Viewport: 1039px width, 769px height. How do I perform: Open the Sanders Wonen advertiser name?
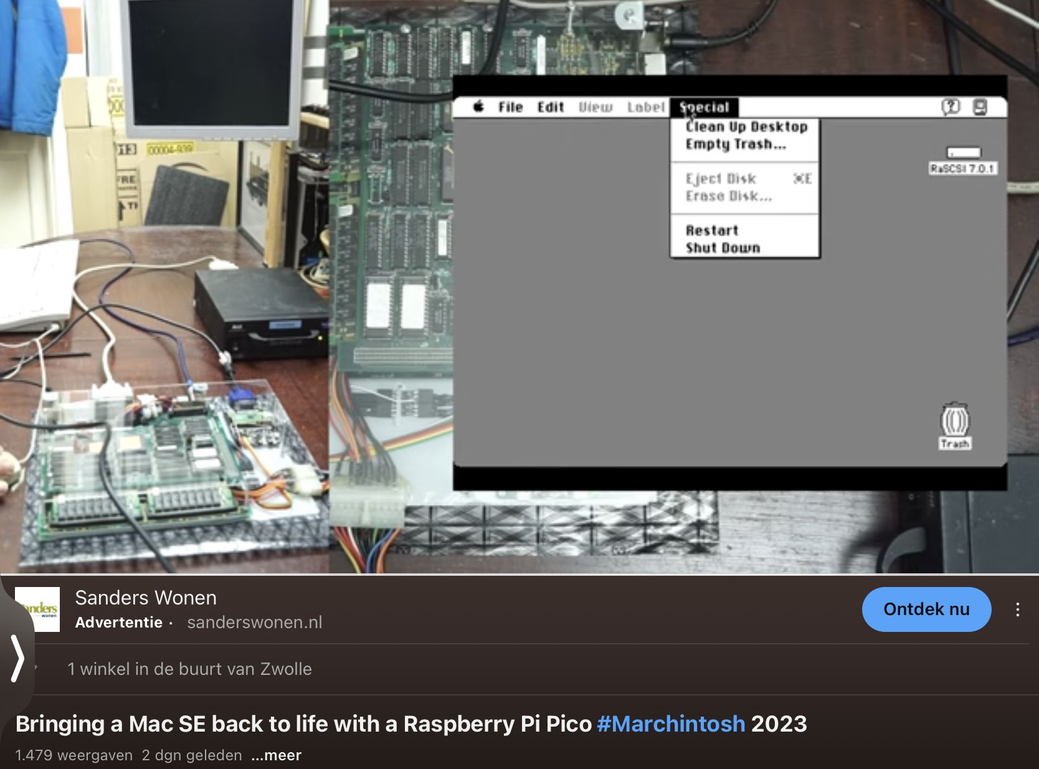point(146,598)
